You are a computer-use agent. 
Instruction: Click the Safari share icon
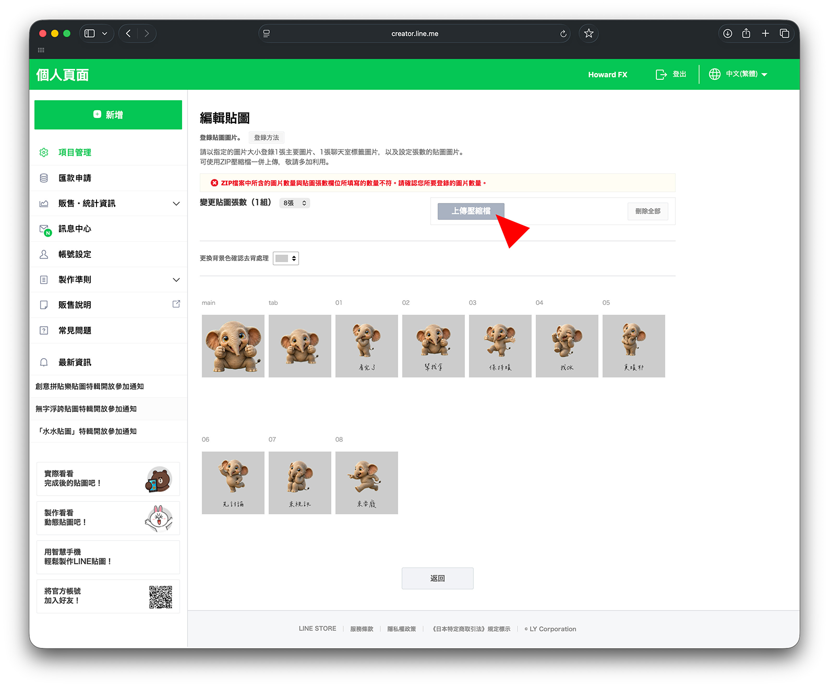pyautogui.click(x=746, y=33)
